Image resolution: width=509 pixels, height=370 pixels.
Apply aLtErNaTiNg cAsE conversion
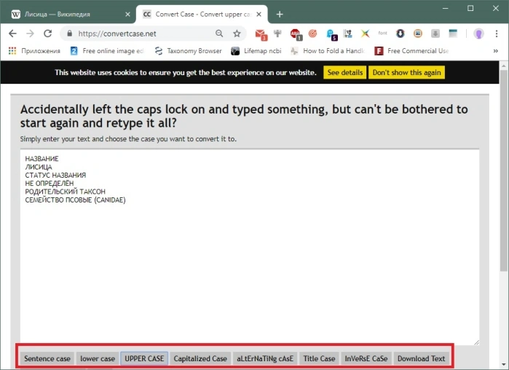265,358
